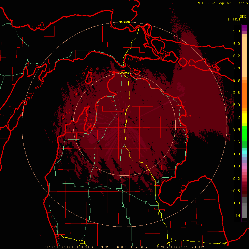Screen dimensions: 249x249
Task: Click the KAPX 29 DEC 25 21:08 timestamp
Action: click(x=179, y=247)
